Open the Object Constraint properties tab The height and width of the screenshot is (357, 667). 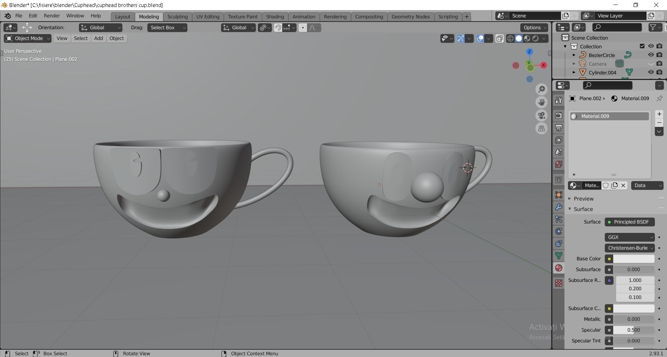(x=559, y=243)
